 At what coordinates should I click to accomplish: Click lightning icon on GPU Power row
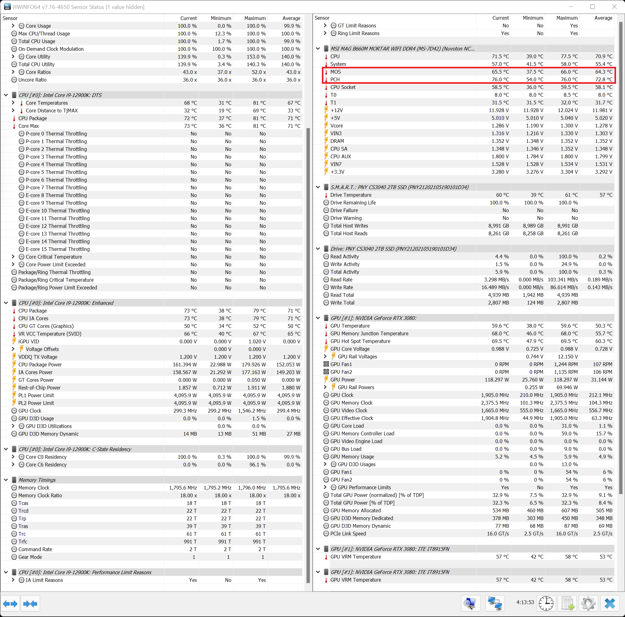click(x=326, y=380)
